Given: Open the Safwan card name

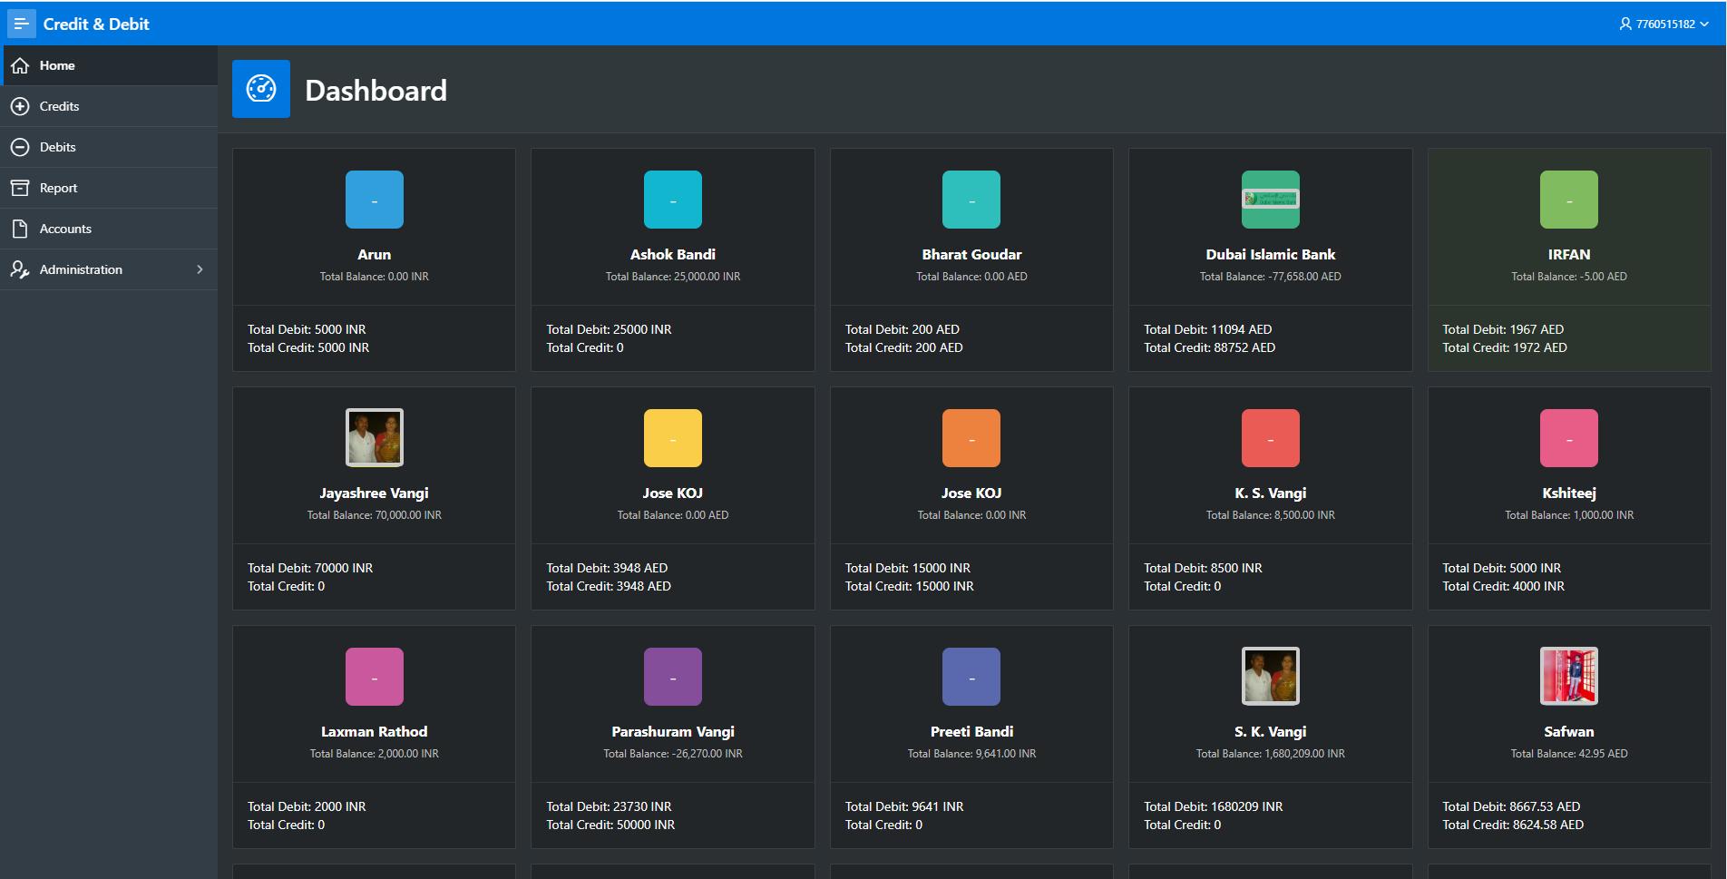Looking at the screenshot, I should (x=1569, y=731).
